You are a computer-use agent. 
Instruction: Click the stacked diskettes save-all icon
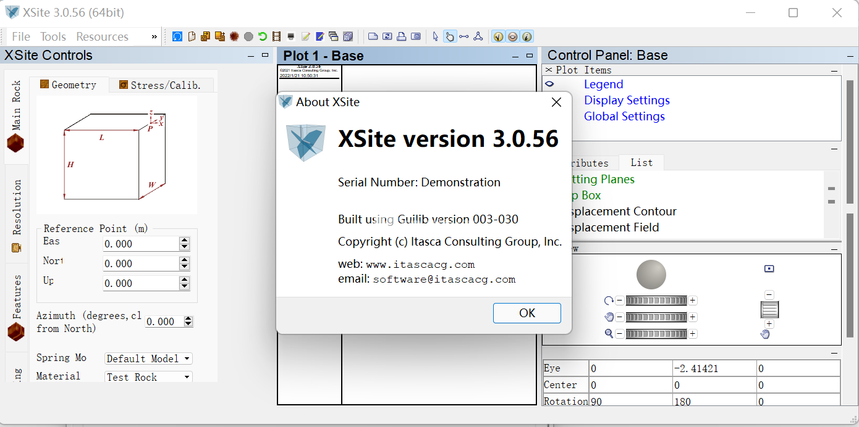[348, 36]
